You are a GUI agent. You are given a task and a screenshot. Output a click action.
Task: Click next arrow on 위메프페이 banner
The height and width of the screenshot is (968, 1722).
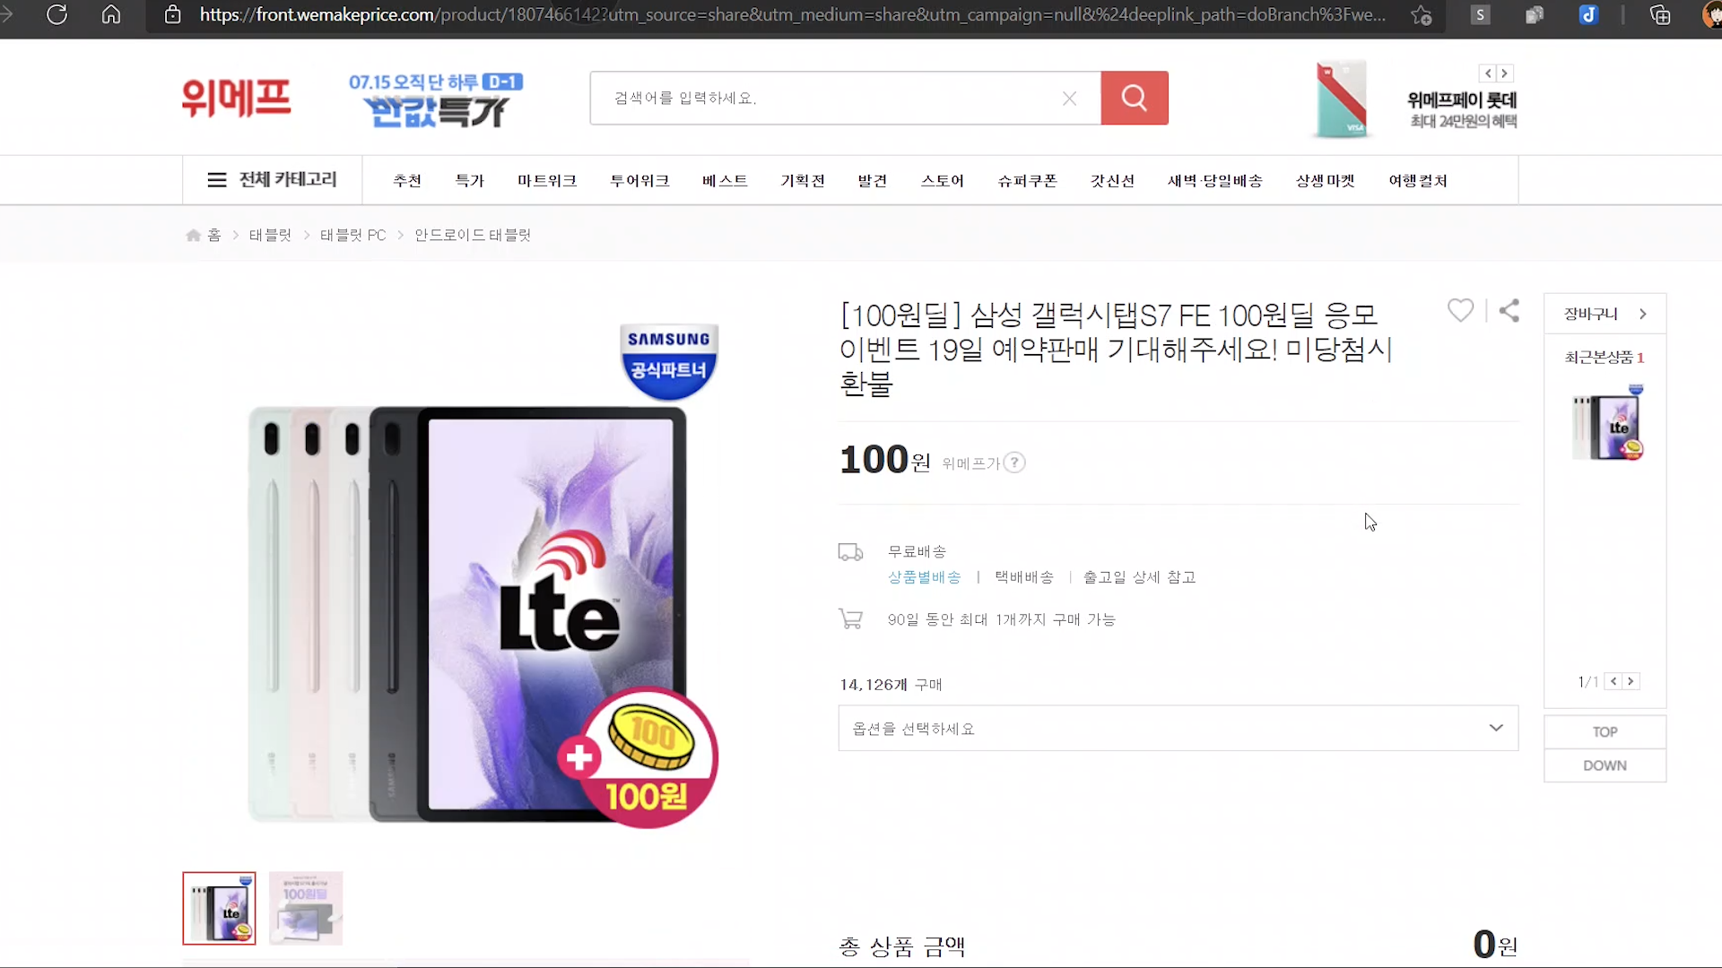click(1505, 73)
